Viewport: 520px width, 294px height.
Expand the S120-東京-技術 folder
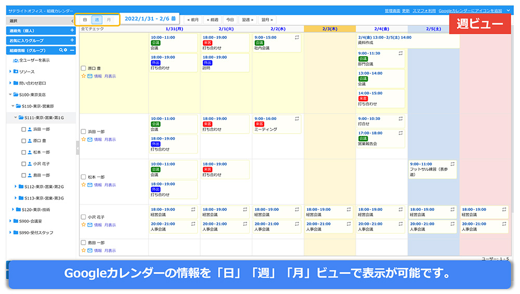(x=12, y=209)
